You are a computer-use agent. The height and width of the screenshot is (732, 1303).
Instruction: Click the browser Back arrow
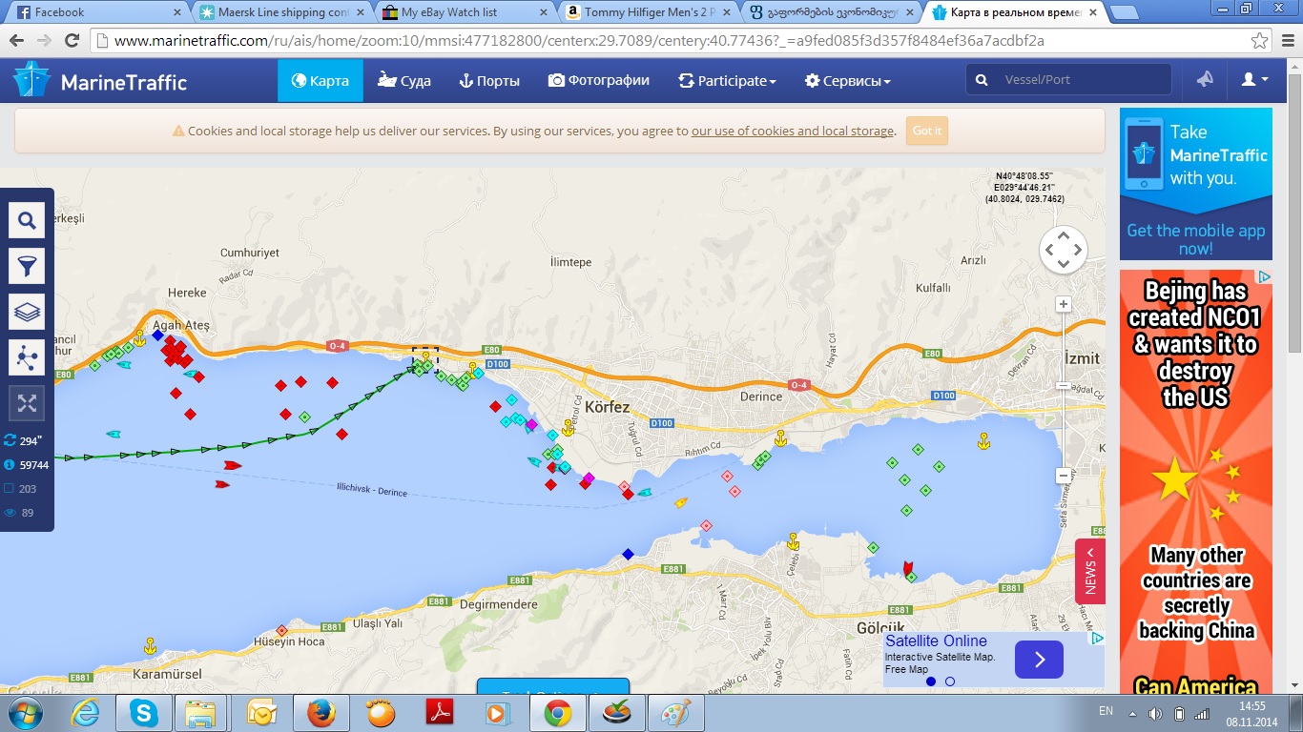(x=17, y=41)
